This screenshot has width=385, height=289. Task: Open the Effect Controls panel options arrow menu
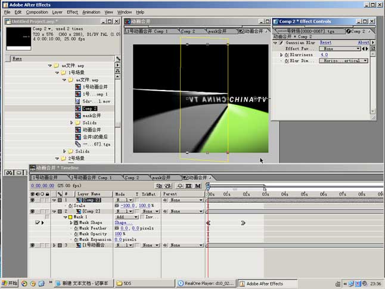coord(373,42)
